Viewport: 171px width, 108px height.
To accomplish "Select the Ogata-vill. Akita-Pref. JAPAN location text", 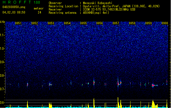I will 121,6.
